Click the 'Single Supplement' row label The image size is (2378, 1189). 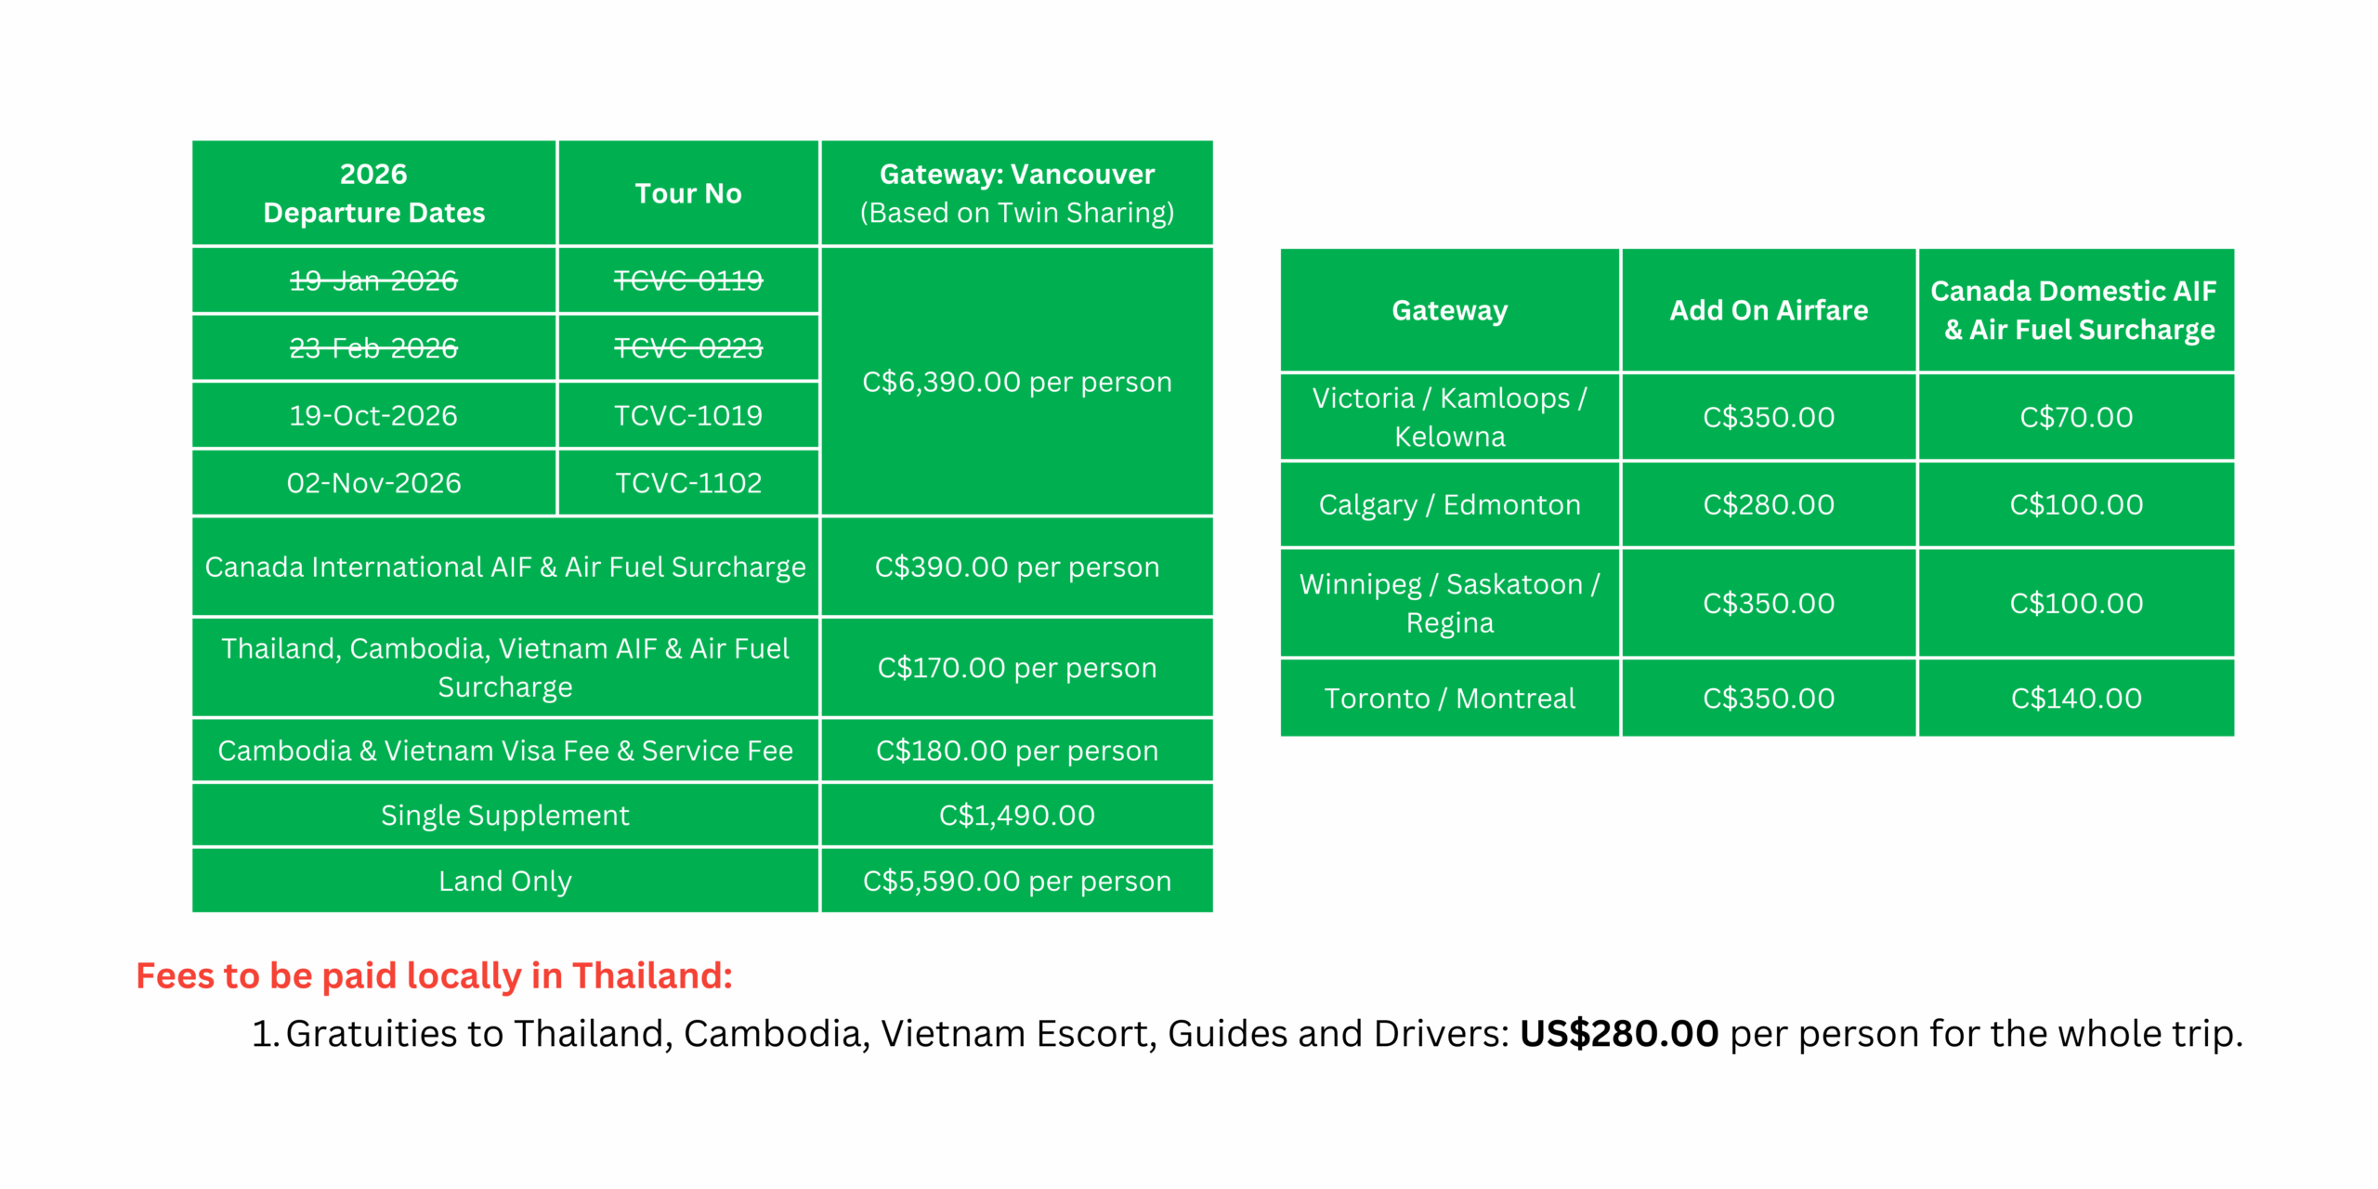coord(505,816)
